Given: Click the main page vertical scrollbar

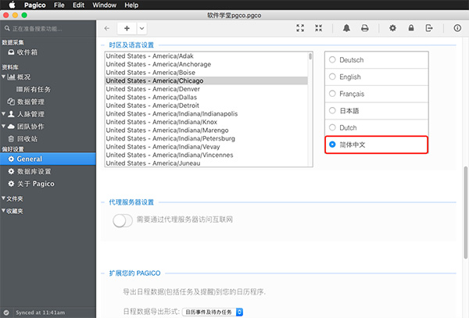Looking at the screenshot, I should tap(466, 213).
